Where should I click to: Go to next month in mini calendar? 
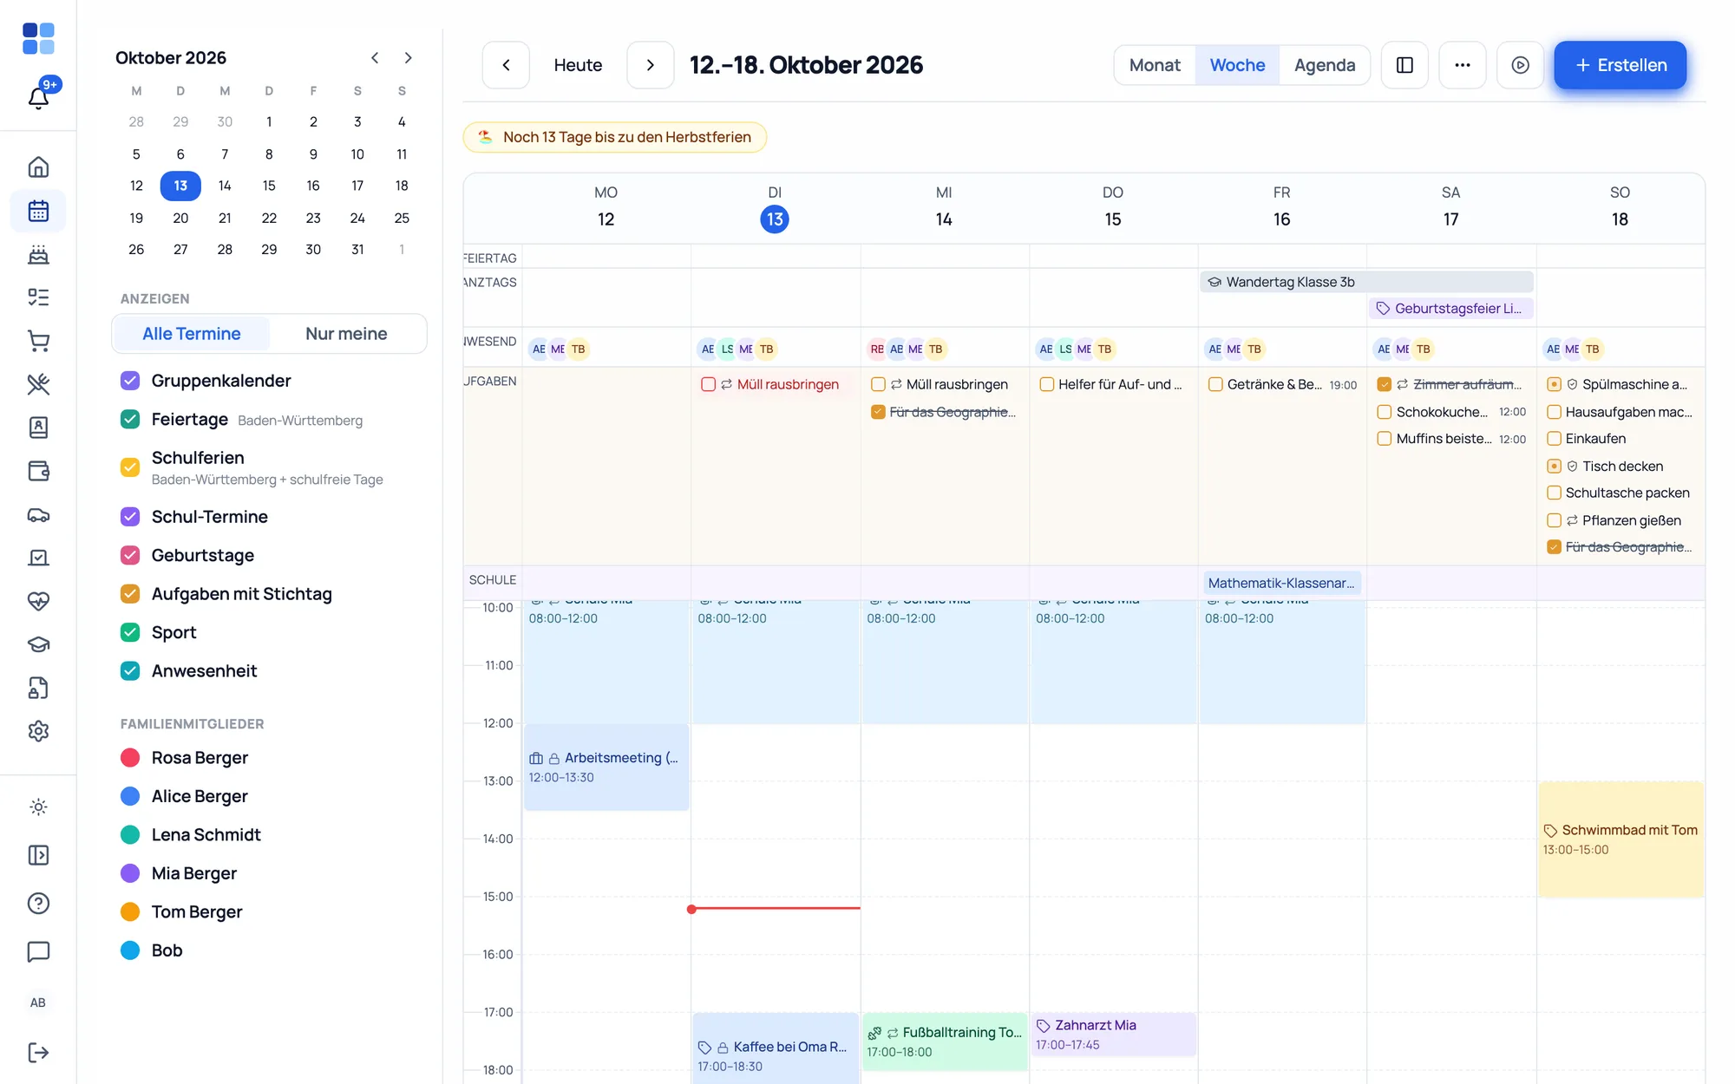tap(408, 58)
